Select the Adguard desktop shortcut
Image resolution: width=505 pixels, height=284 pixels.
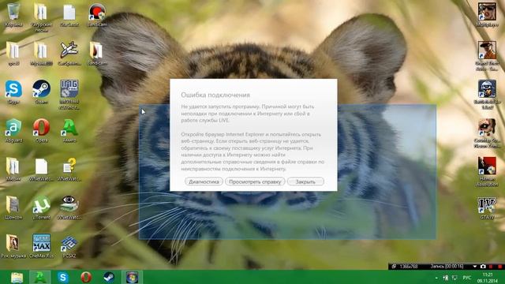point(13,131)
